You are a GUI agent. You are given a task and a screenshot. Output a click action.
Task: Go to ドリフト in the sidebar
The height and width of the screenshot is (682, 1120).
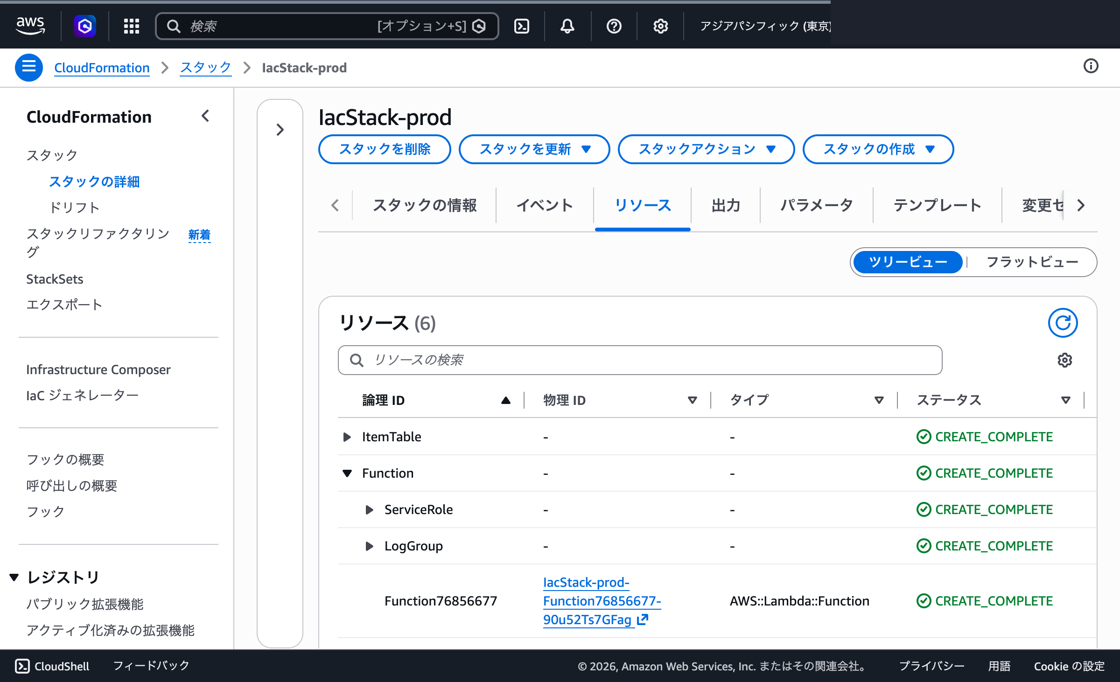coord(75,207)
